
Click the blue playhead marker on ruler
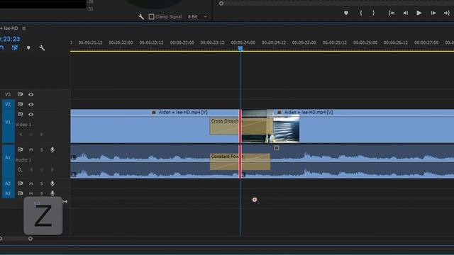(x=240, y=48)
